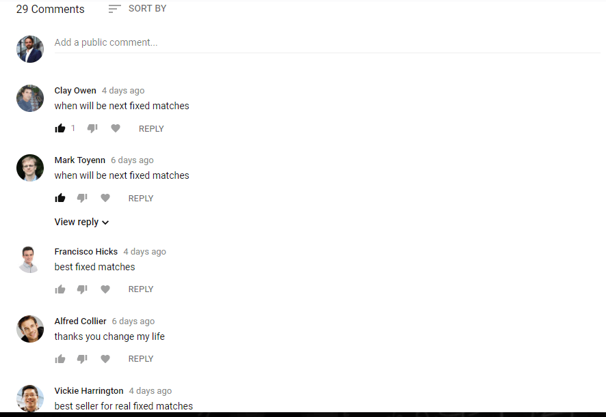
Task: Dislike Alfred Collier's comment
Action: click(x=82, y=359)
